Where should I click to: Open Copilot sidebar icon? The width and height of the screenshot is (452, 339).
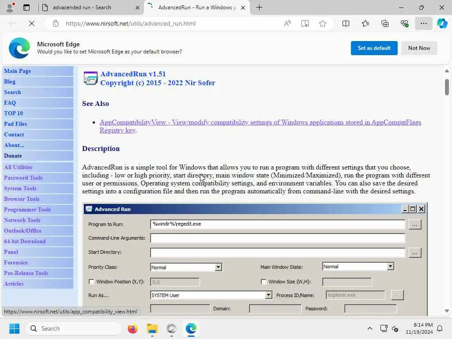point(442,23)
